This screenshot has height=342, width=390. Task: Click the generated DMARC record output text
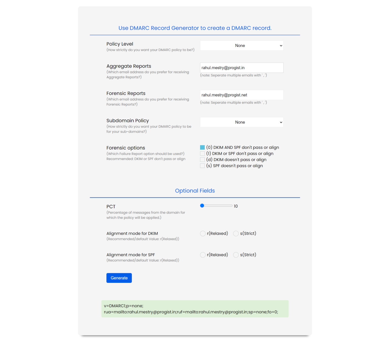tap(191, 309)
